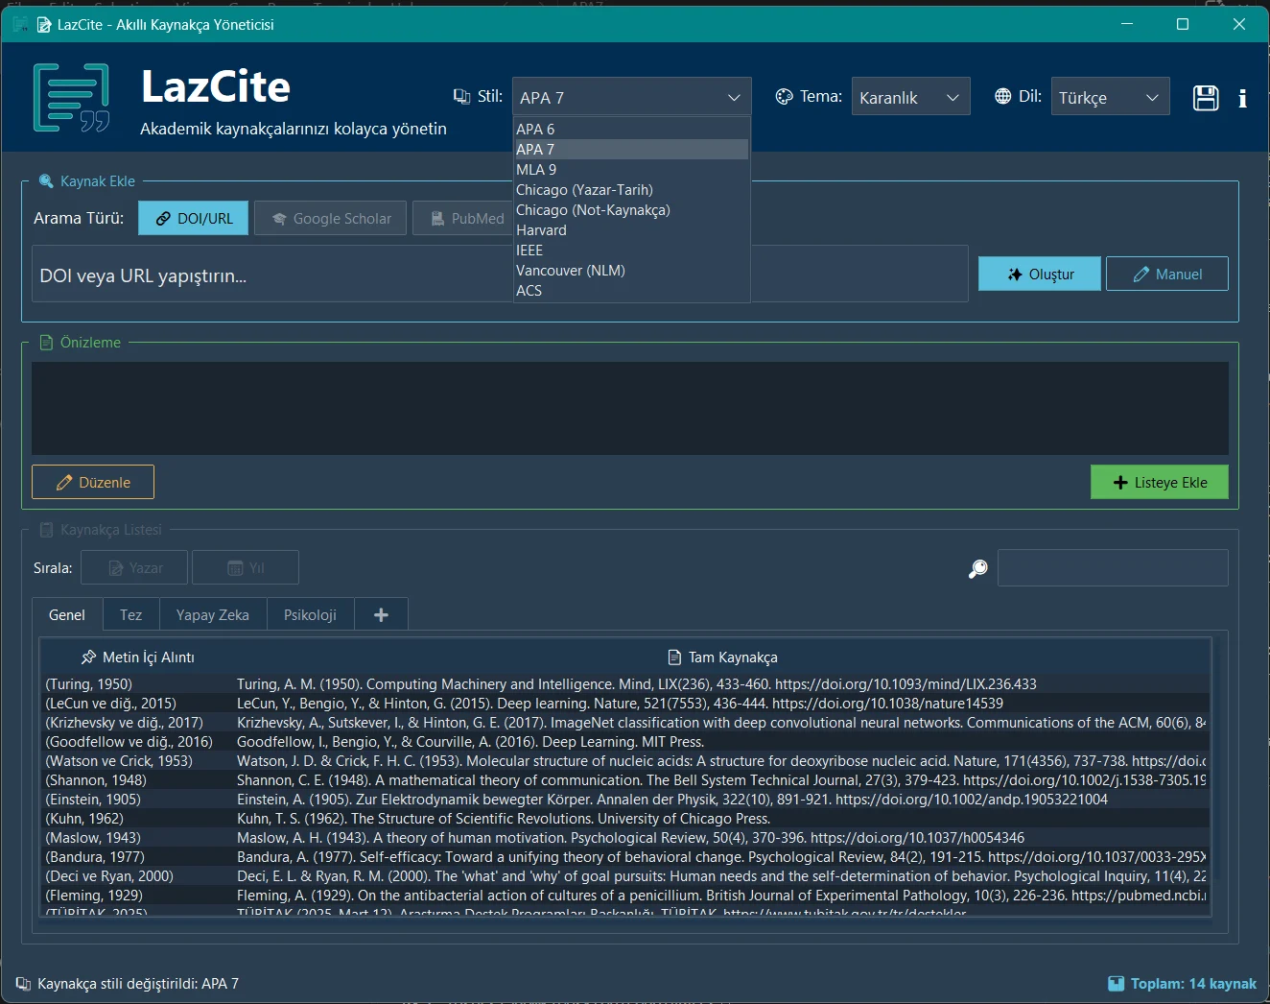Choose Chicago (Not-Kaynakça) style
Viewport: 1270px width, 1004px height.
(x=631, y=209)
